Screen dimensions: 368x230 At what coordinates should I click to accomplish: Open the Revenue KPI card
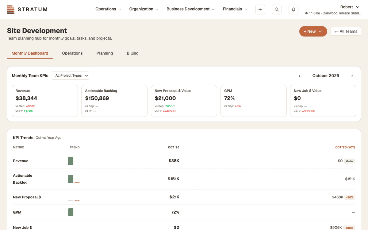pos(45,101)
